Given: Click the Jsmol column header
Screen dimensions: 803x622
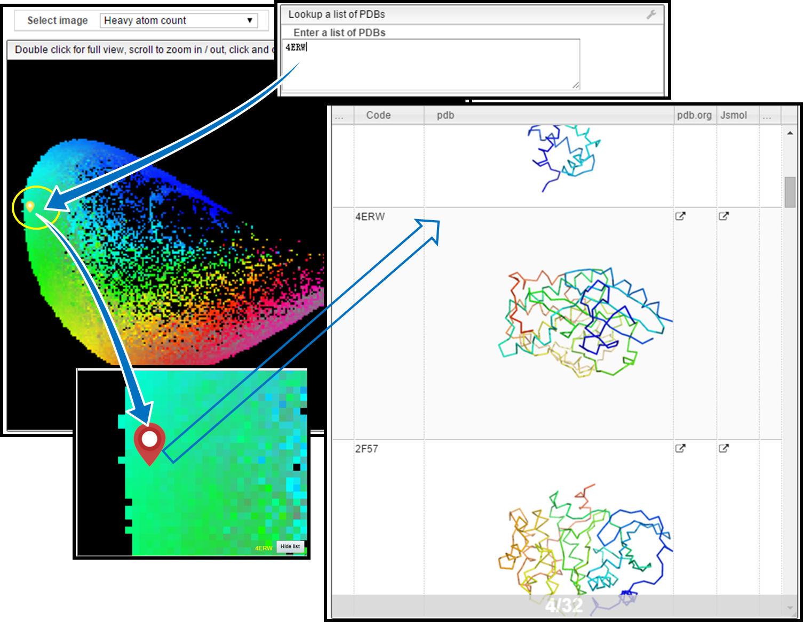Looking at the screenshot, I should (733, 115).
